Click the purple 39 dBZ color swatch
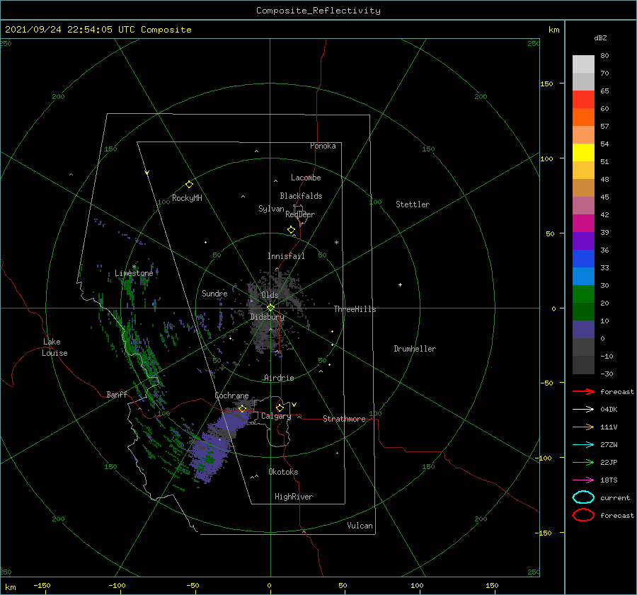This screenshot has width=637, height=595. 583,241
